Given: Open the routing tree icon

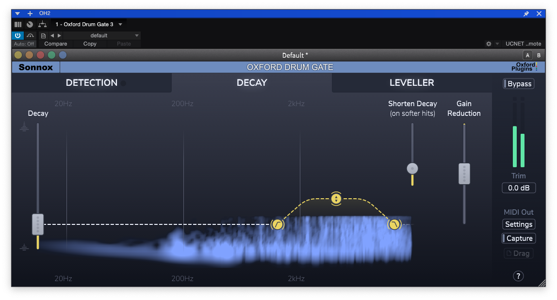Looking at the screenshot, I should point(42,24).
